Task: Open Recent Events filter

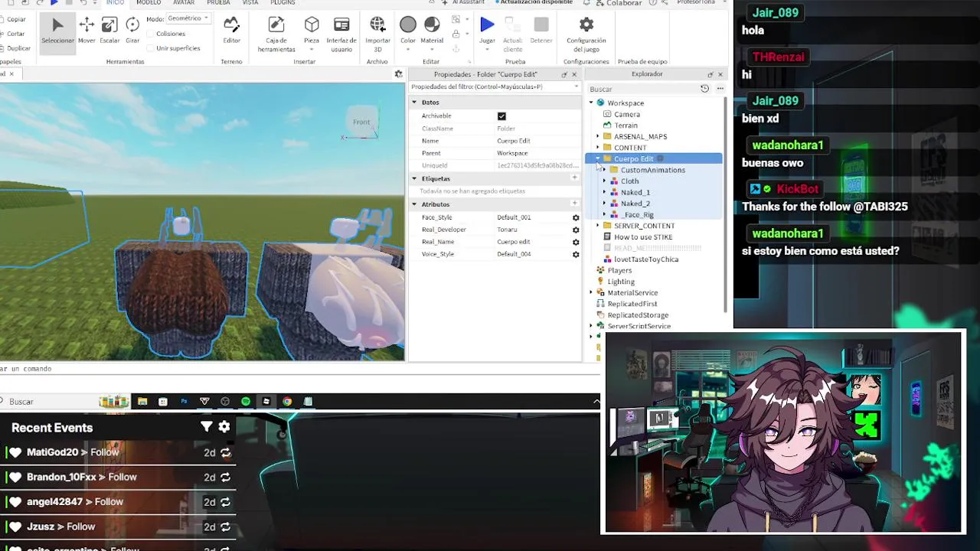Action: click(206, 427)
